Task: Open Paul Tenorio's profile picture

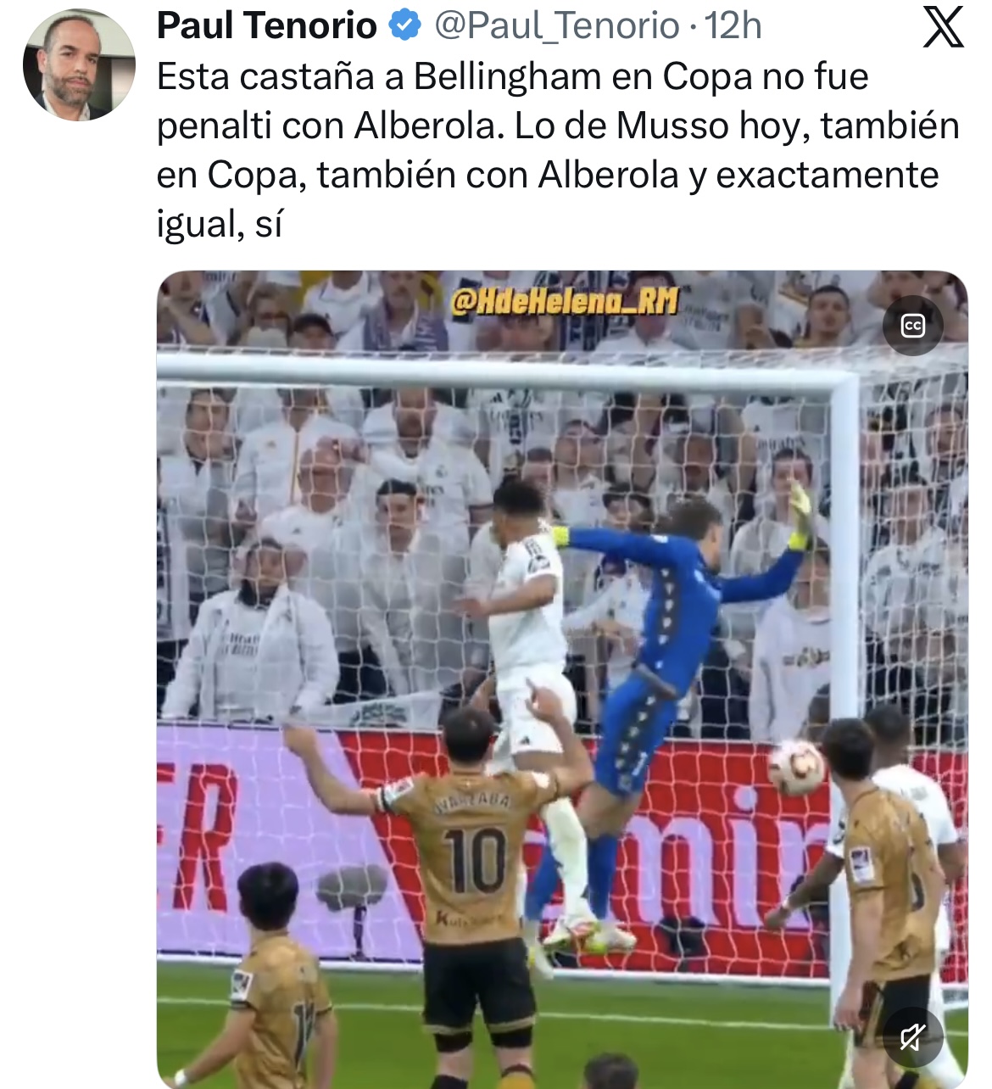Action: 79,64
